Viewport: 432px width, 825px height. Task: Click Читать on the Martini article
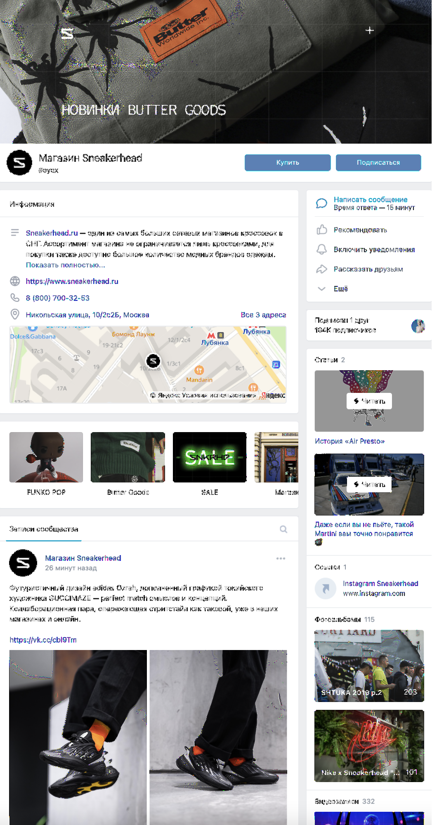tap(369, 485)
